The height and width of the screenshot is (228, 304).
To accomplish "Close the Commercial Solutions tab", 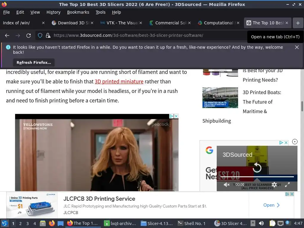I will pos(189,23).
